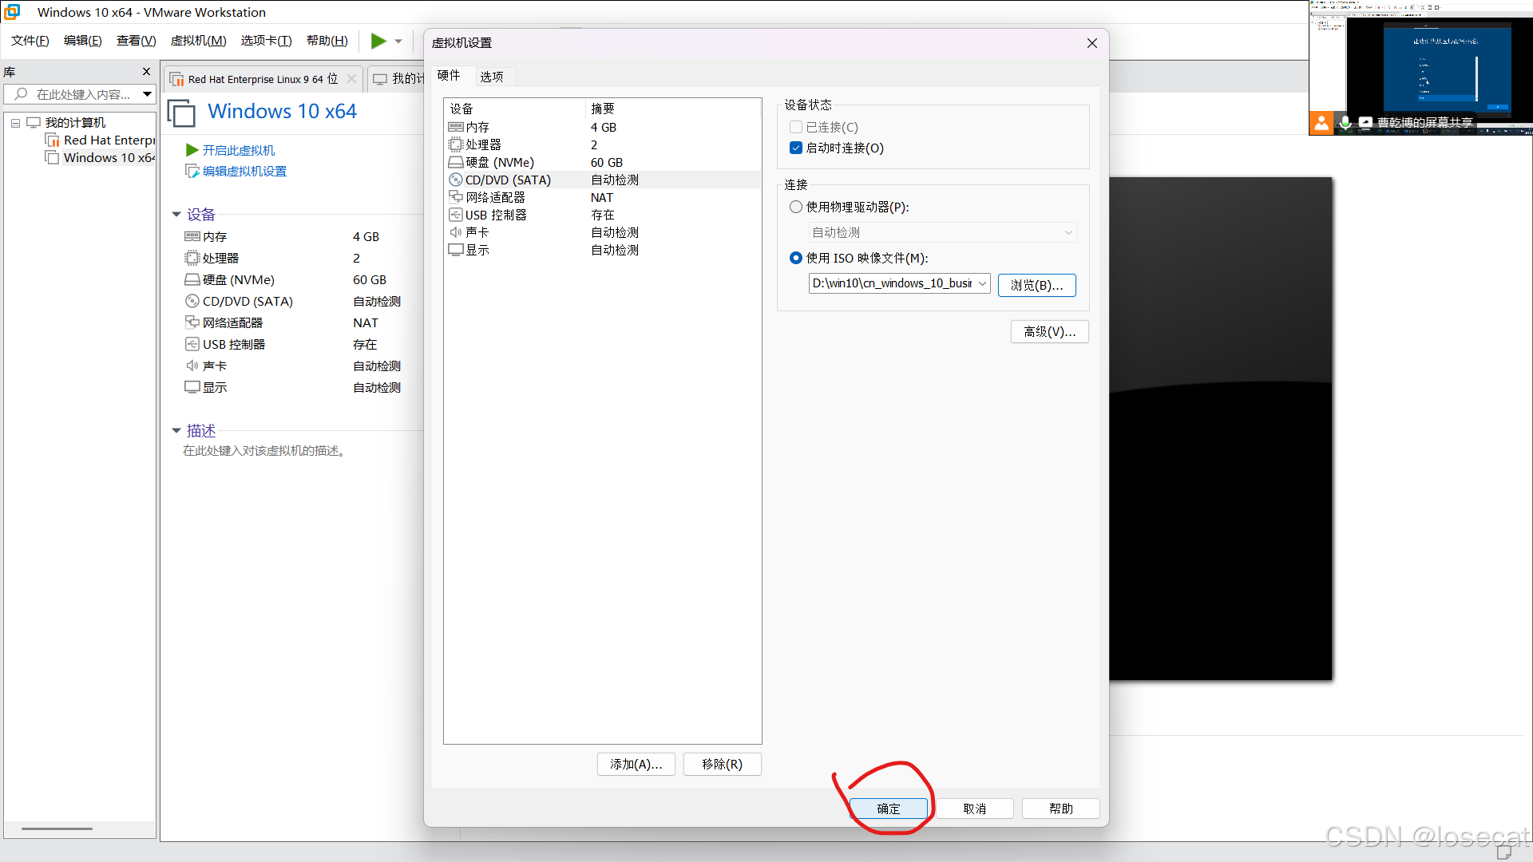Screen dimensions: 1533x862
Task: Confirm settings with 确定 button
Action: pos(889,809)
